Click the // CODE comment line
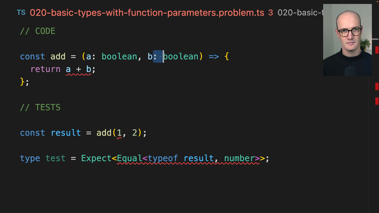The image size is (379, 213). [x=38, y=31]
